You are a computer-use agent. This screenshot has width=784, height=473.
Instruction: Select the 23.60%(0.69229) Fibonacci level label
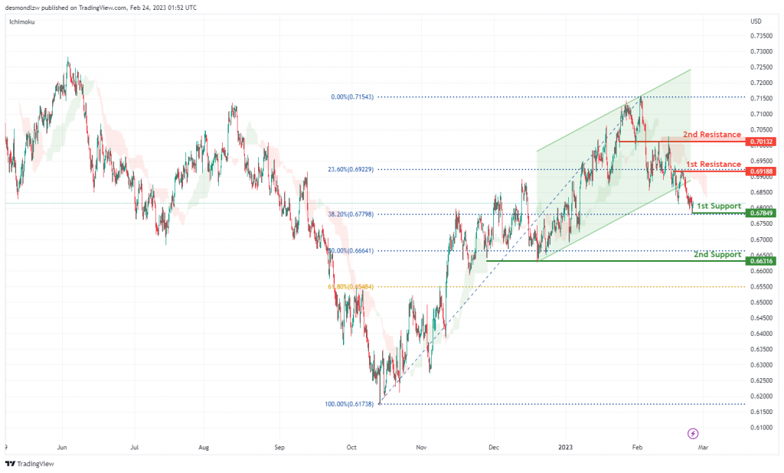tap(351, 169)
